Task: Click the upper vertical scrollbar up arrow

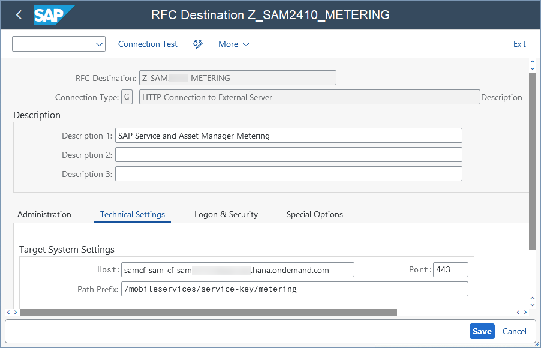Action: click(533, 62)
